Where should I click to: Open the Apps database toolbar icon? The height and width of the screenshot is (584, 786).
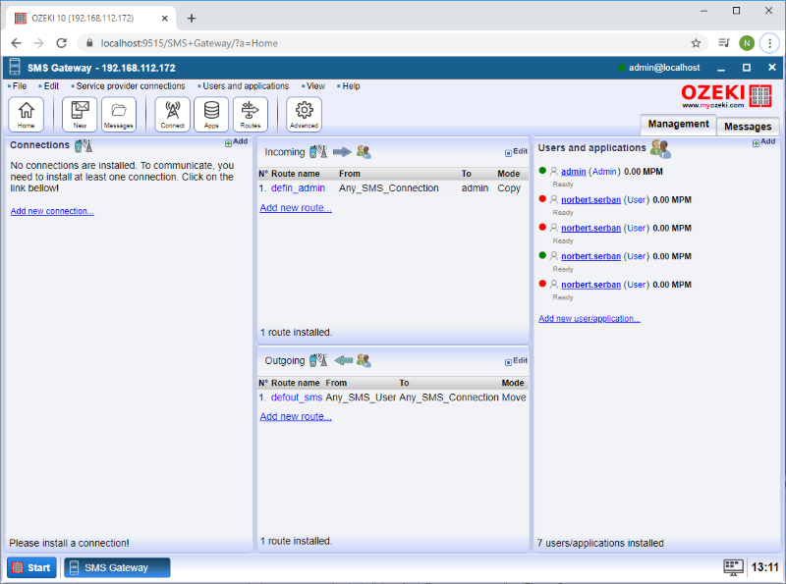click(x=211, y=114)
